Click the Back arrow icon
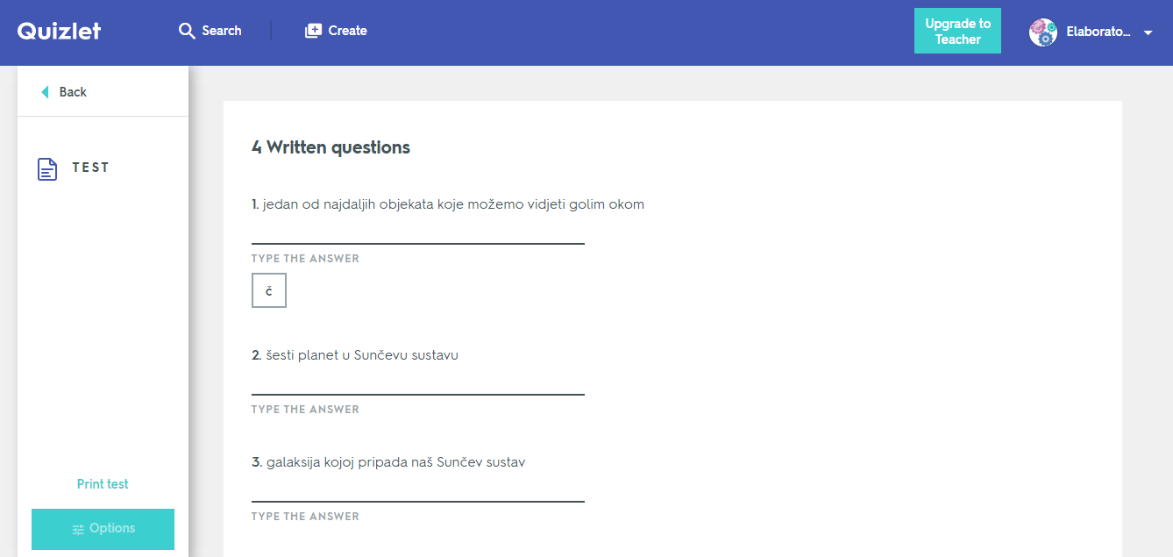Viewport: 1173px width, 557px height. click(46, 92)
